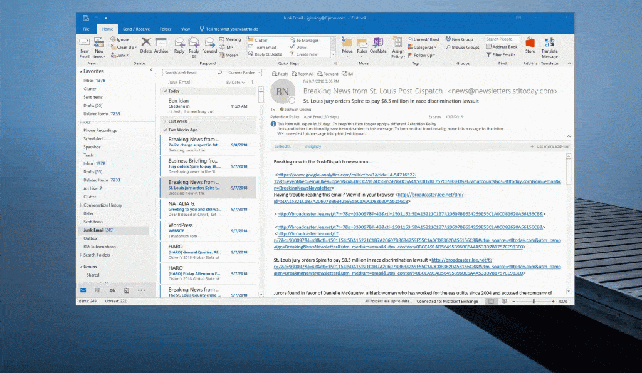Click the search magnifier in Search Junk Email
This screenshot has height=373, width=642.
pyautogui.click(x=219, y=73)
